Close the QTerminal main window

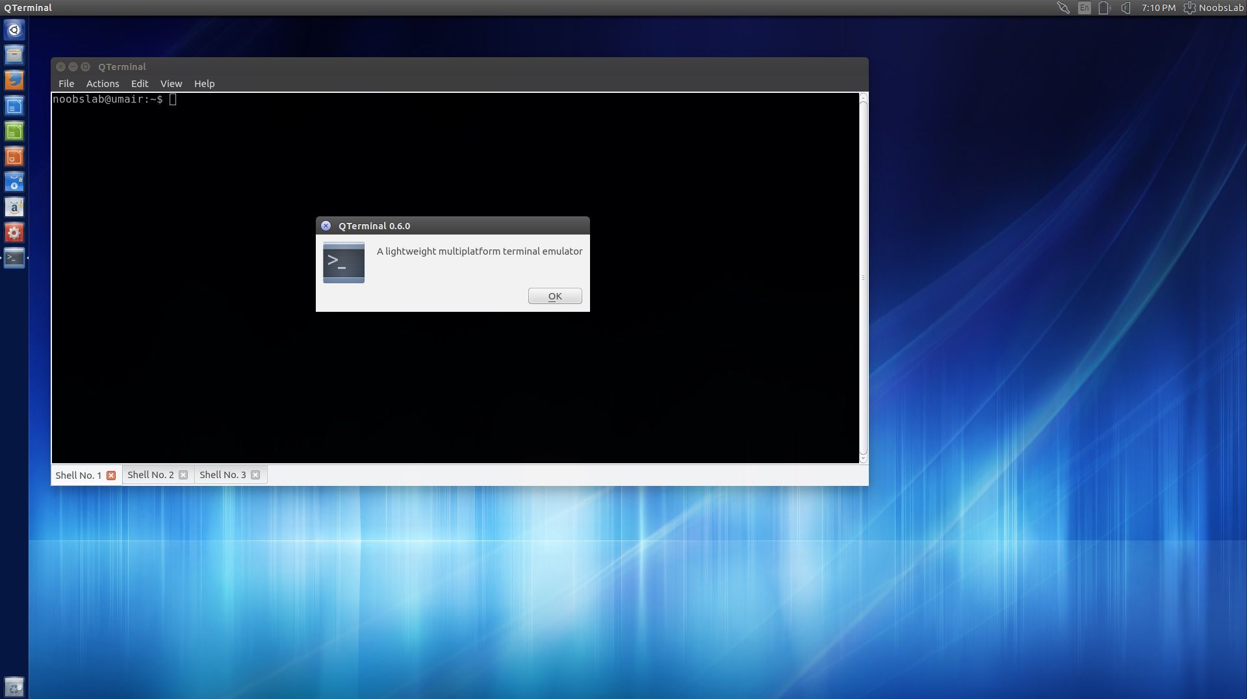click(60, 67)
